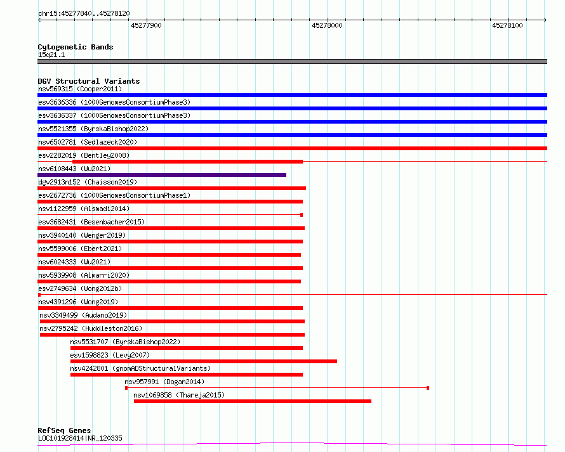This screenshot has height=452, width=565.
Task: Click ruler coordinate 45278100
Action: [x=507, y=25]
